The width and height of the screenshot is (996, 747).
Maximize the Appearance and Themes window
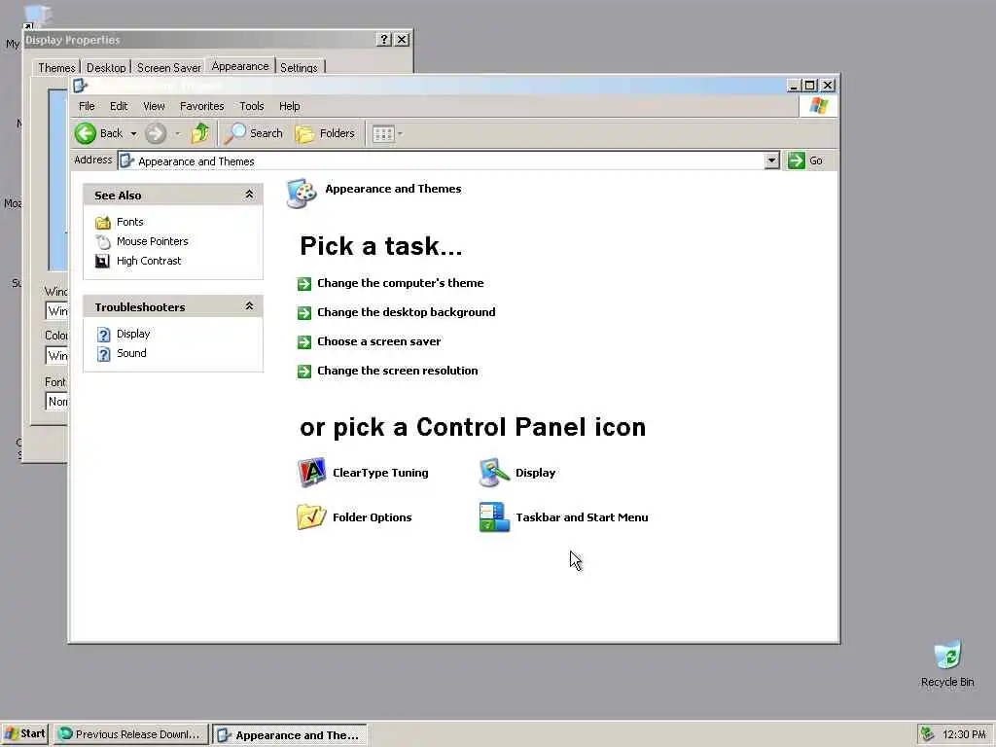pyautogui.click(x=810, y=86)
